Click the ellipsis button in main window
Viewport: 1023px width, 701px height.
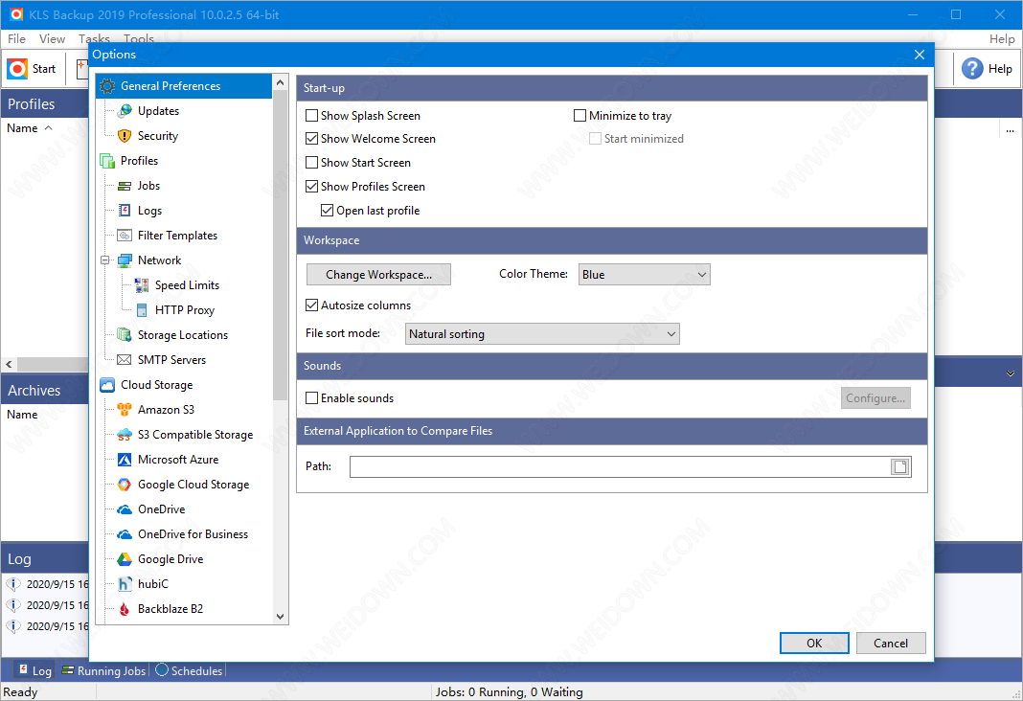click(1010, 130)
